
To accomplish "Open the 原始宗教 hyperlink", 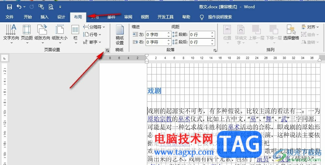I will (160, 119).
